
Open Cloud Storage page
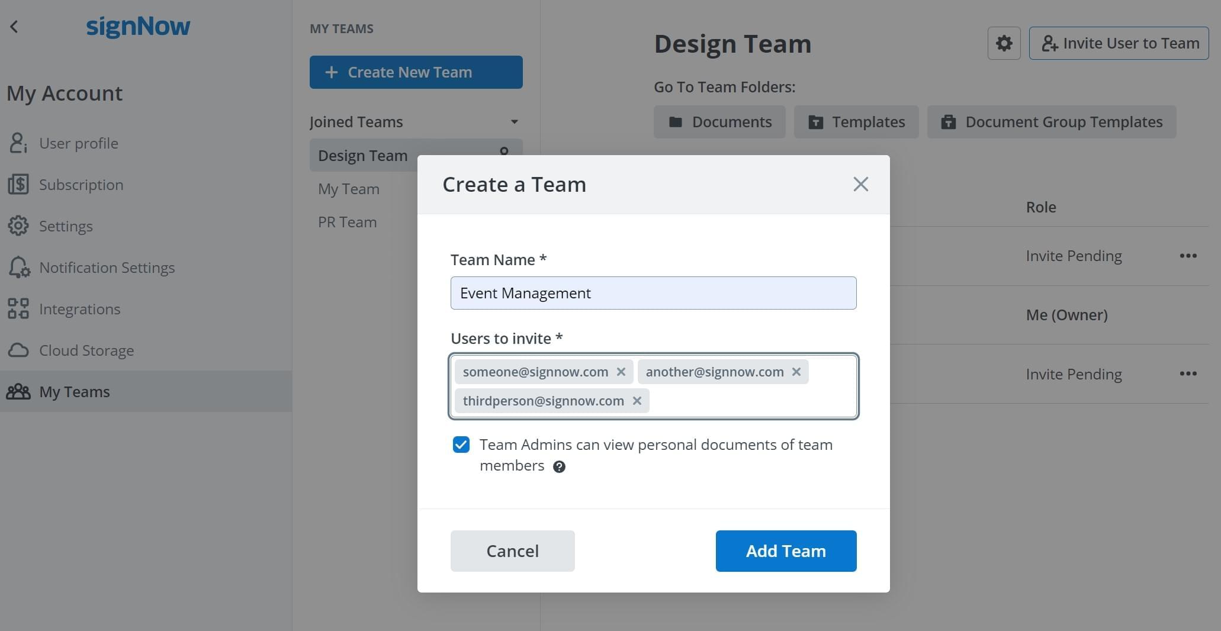[x=86, y=350]
